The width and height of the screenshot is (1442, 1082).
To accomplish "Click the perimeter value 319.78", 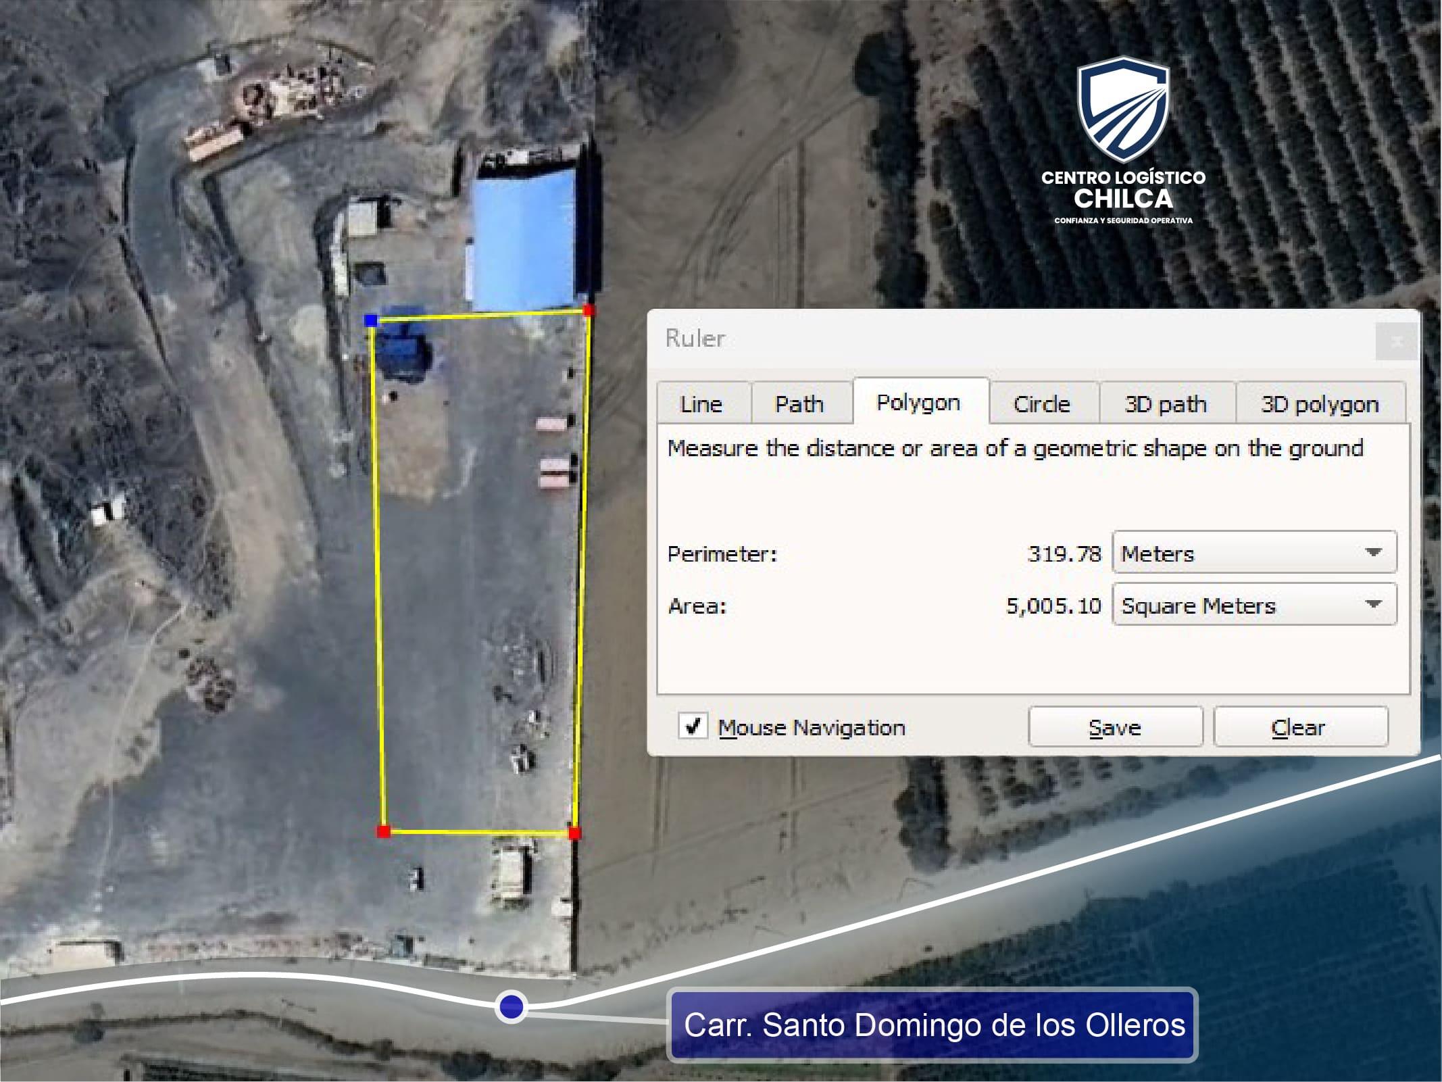I will tap(1064, 554).
